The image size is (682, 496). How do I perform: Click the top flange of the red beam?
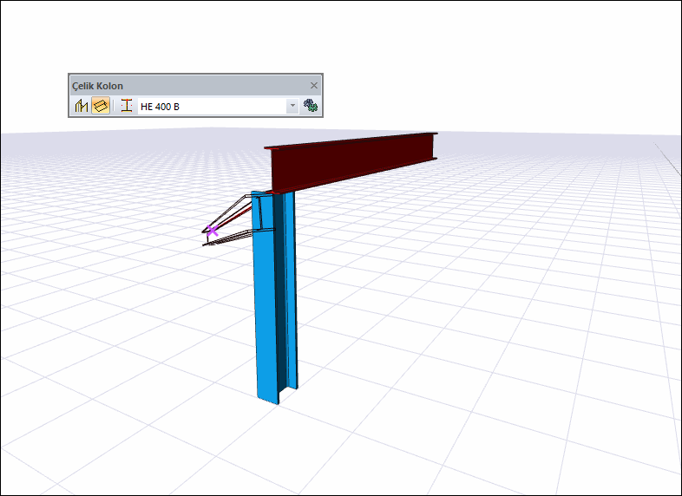(351, 140)
